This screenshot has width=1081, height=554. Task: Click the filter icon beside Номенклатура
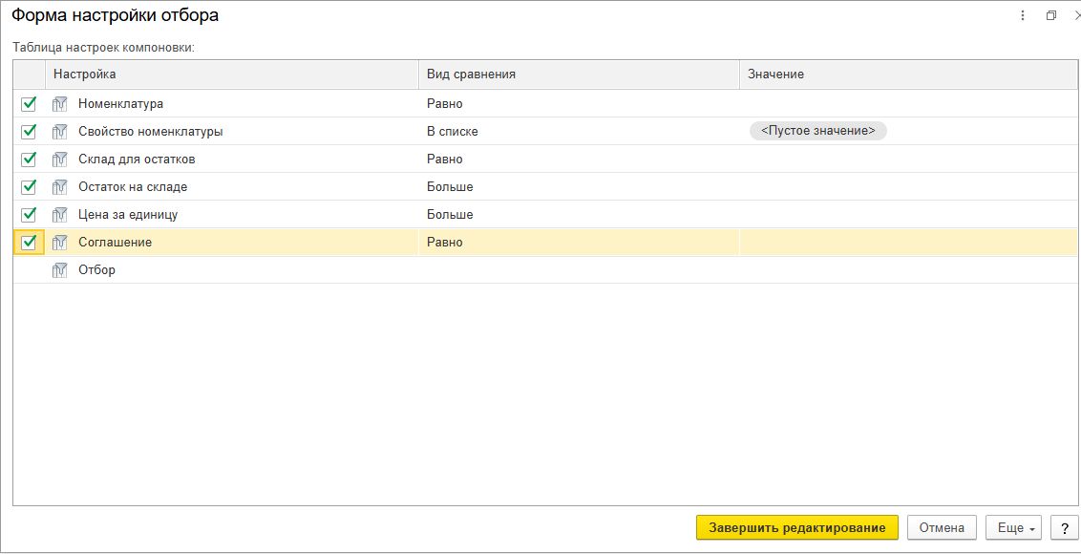pyautogui.click(x=59, y=104)
